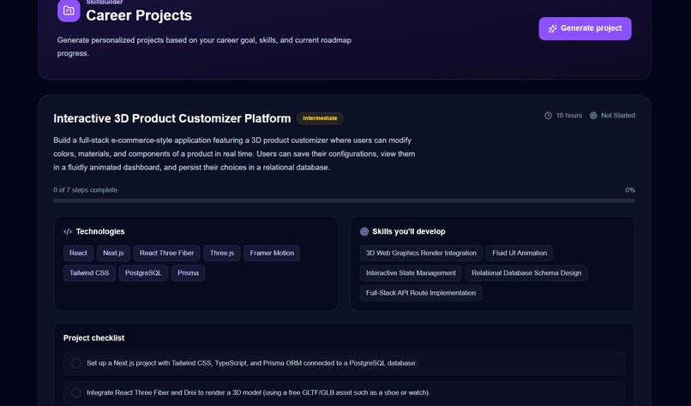Click the Interactive State Management skill chip
Image resolution: width=691 pixels, height=406 pixels.
pyautogui.click(x=411, y=273)
